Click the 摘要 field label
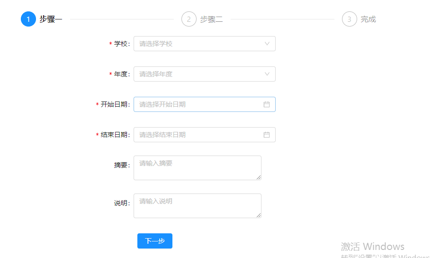This screenshot has width=432, height=258. 121,165
